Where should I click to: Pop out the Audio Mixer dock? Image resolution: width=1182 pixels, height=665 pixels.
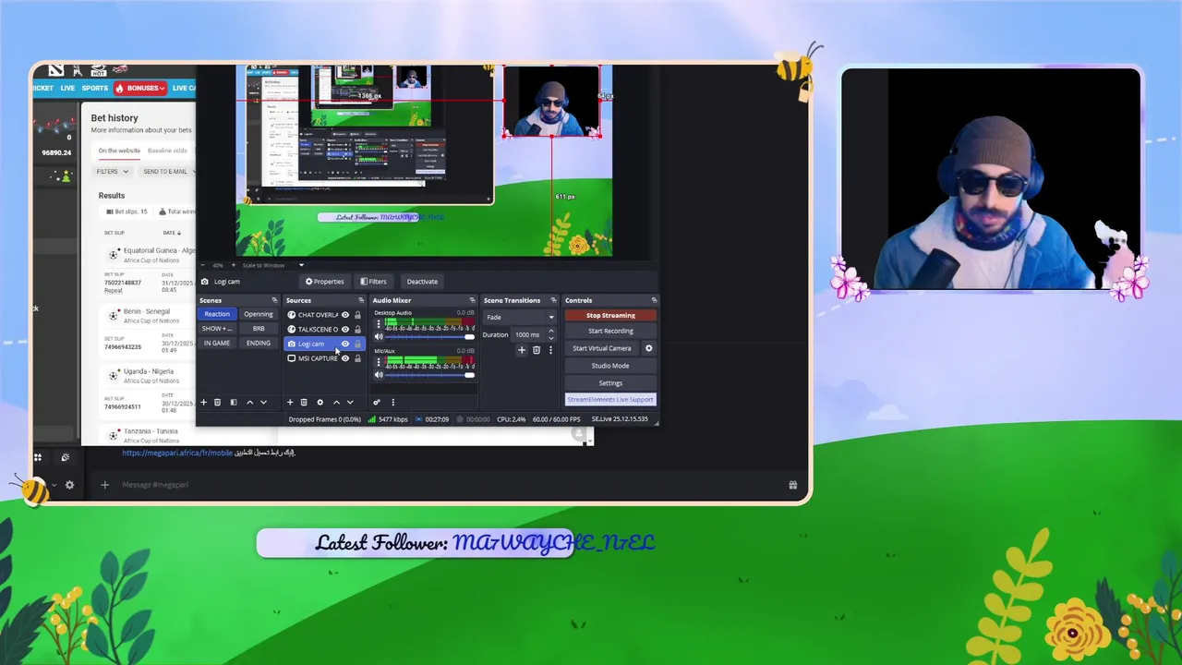tap(472, 300)
